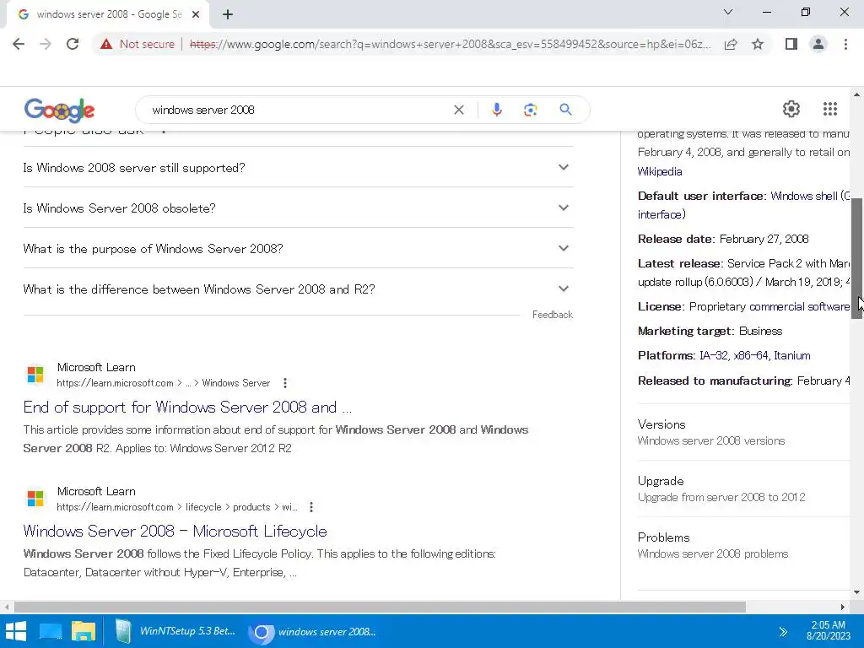Open 'Windows Server 2008 – Microsoft Lifecycle' result
864x648 pixels.
(175, 532)
